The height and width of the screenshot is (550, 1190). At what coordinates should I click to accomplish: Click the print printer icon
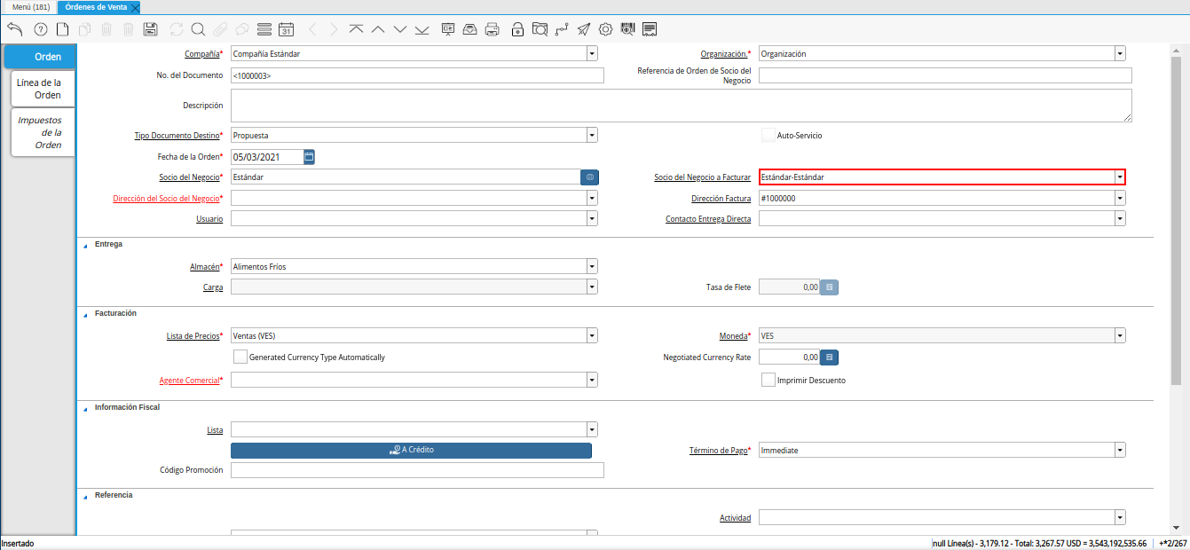(493, 29)
